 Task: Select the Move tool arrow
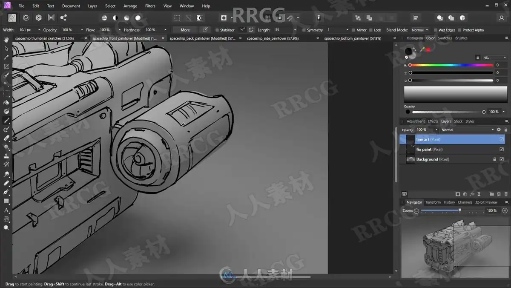[x=6, y=49]
